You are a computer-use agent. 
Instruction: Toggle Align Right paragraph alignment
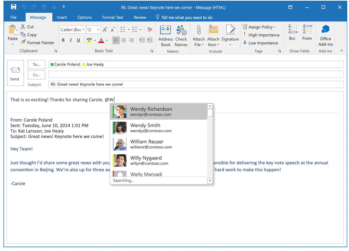(x=131, y=40)
